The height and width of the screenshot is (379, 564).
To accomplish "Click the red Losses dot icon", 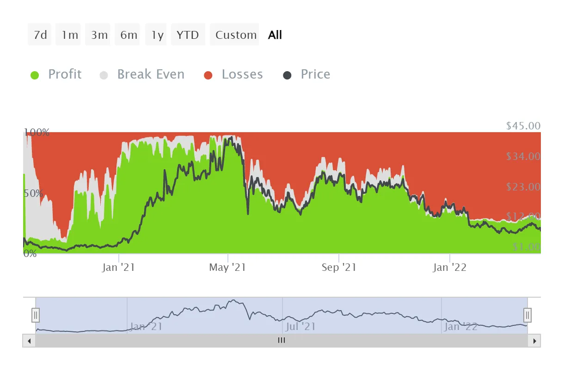I will [208, 74].
